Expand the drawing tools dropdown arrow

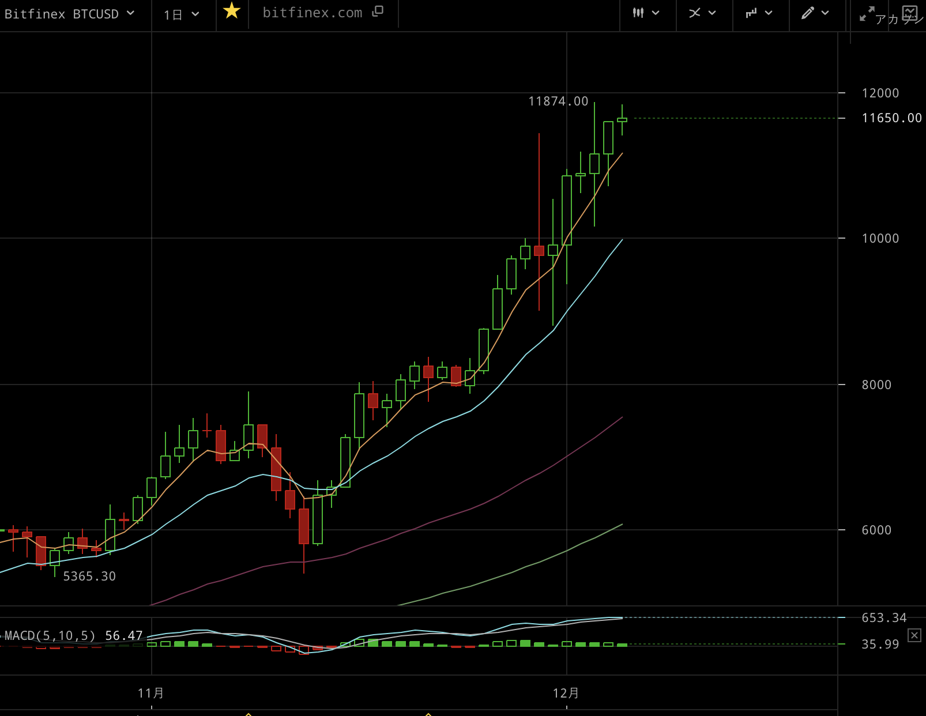click(x=825, y=13)
